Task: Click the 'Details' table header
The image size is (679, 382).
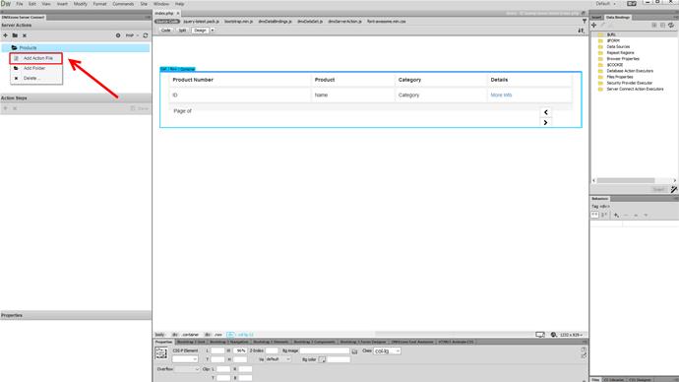Action: click(499, 80)
